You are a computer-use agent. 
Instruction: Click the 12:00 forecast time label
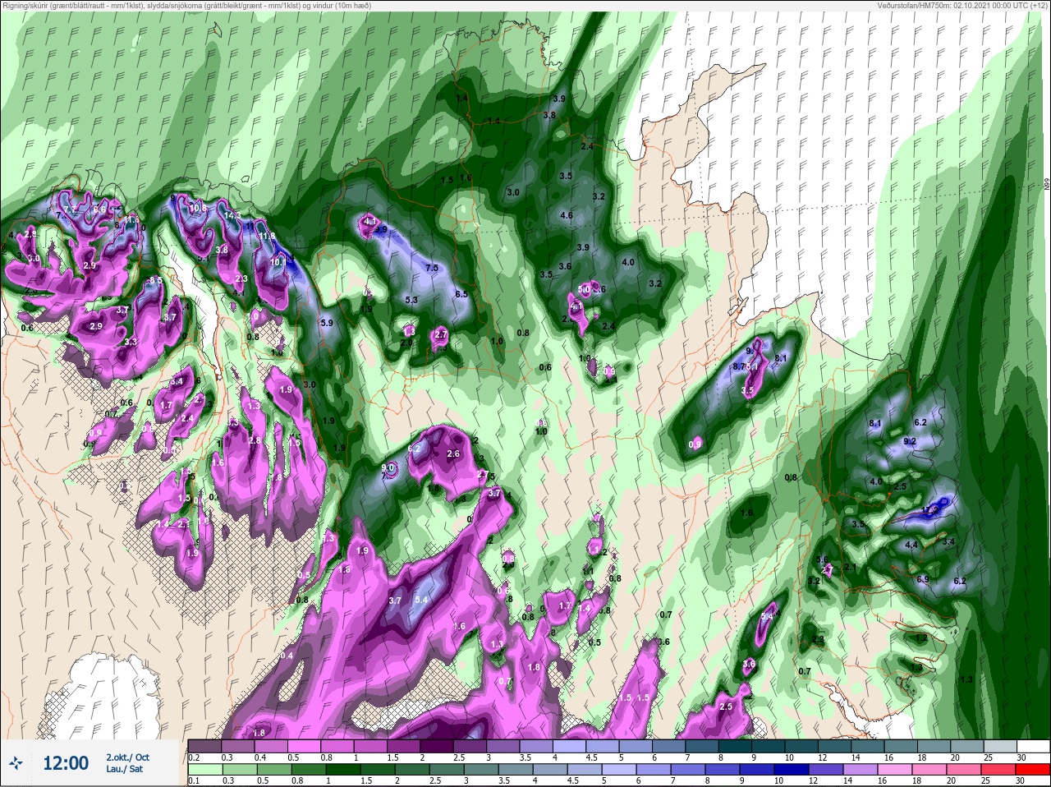pyautogui.click(x=65, y=763)
